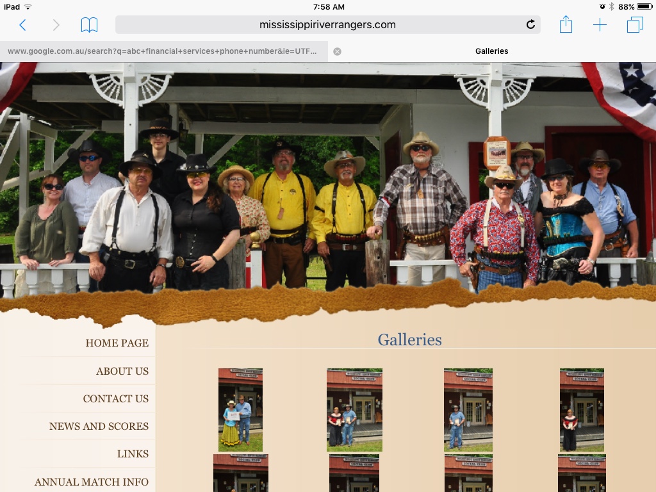Tap the Safari back arrow
Viewport: 656px width, 492px height.
[22, 25]
